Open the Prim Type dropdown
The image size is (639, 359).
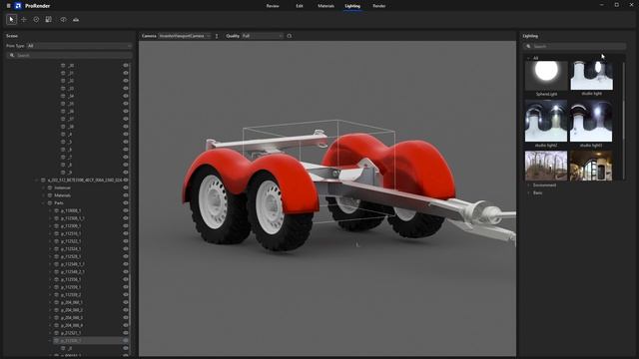pos(79,46)
